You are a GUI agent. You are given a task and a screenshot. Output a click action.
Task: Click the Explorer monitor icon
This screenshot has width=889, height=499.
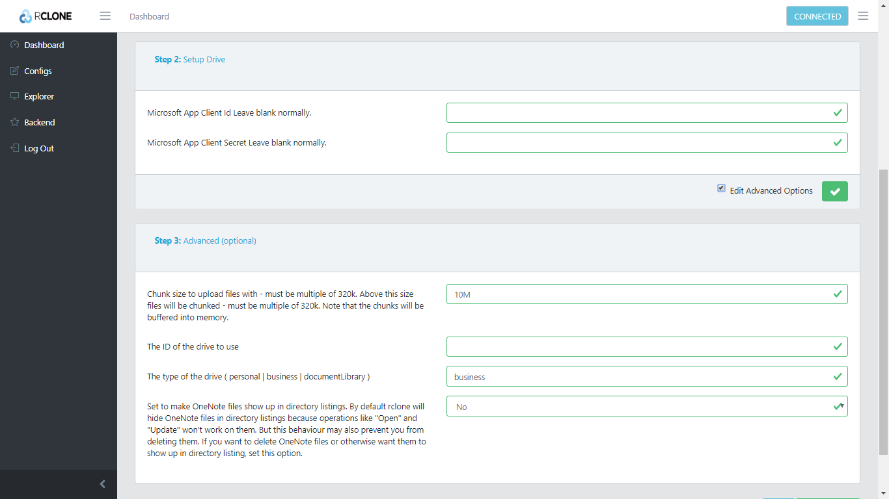pyautogui.click(x=15, y=96)
